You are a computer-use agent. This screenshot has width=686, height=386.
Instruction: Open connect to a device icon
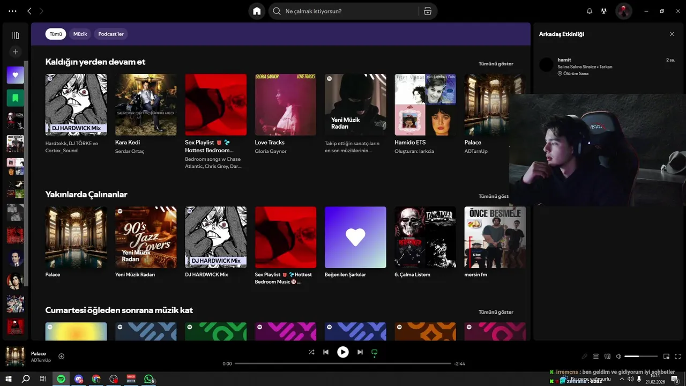pos(607,357)
